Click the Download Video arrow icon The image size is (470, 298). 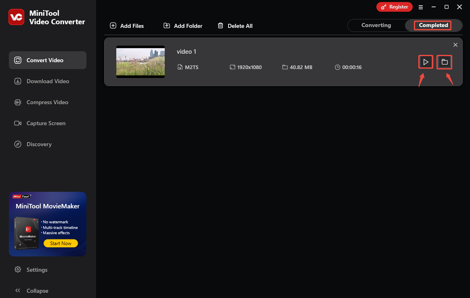[x=18, y=81]
